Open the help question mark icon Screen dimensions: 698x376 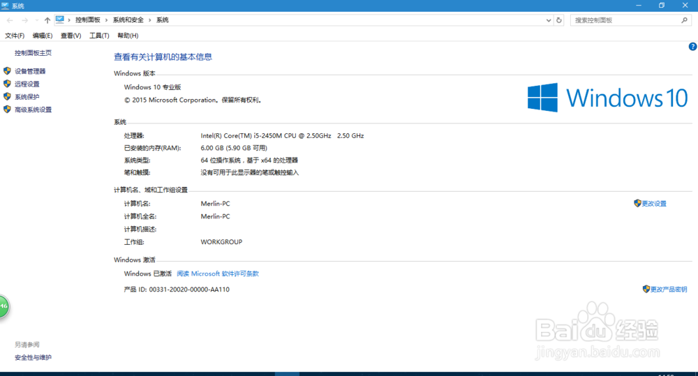692,46
